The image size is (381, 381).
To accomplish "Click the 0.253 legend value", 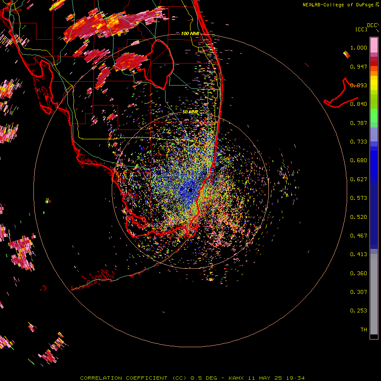I will coord(359,311).
